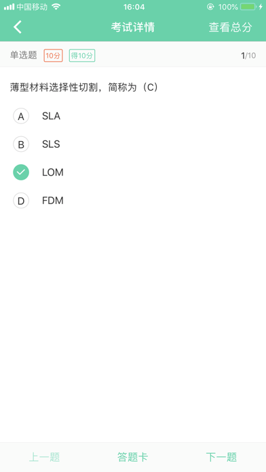Image resolution: width=266 pixels, height=472 pixels.
Task: Tap the back arrow icon
Action: [x=18, y=27]
